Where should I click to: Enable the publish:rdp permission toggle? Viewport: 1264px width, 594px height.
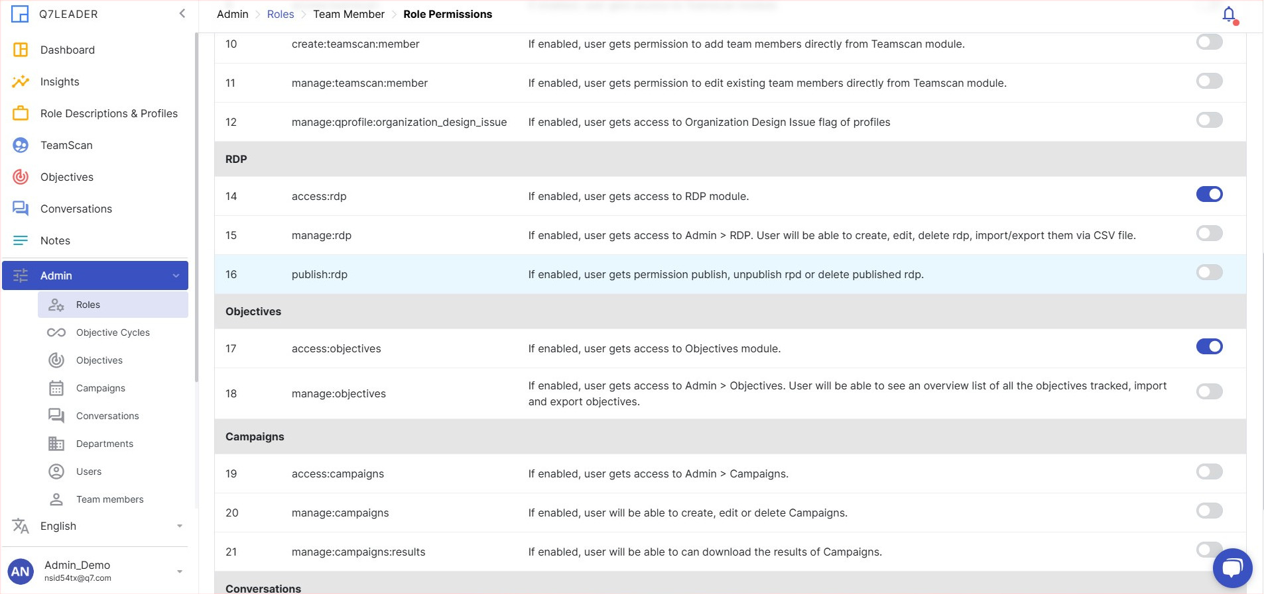click(1209, 273)
